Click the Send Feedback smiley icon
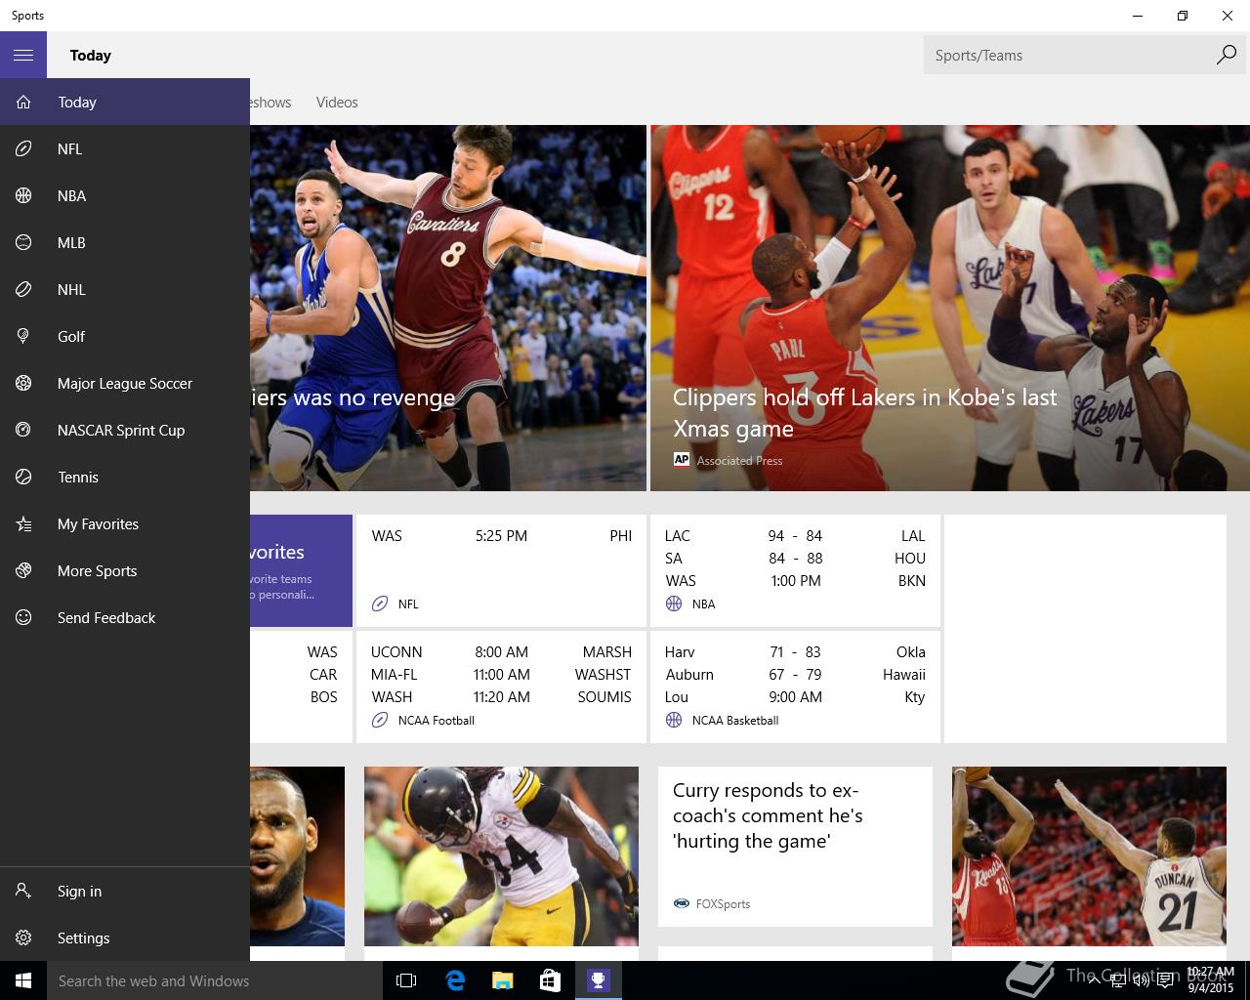 click(23, 618)
